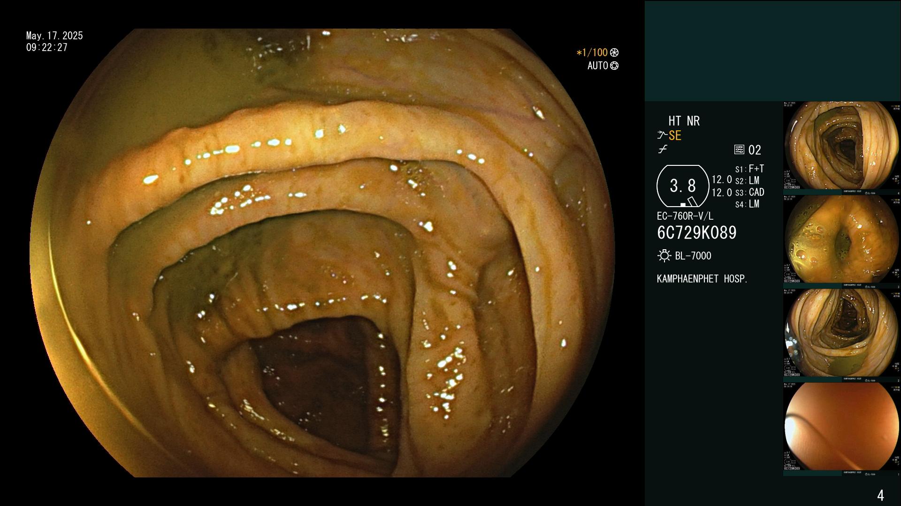
Task: Click the AUTO label
Action: tap(598, 66)
